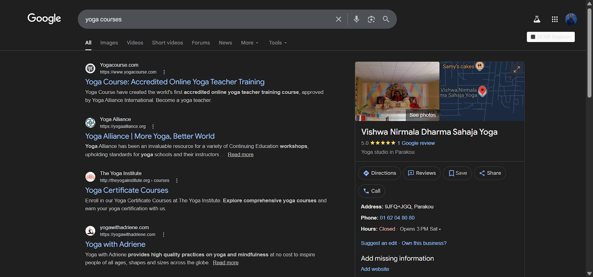593x277 pixels.
Task: Click the Call button
Action: [372, 191]
